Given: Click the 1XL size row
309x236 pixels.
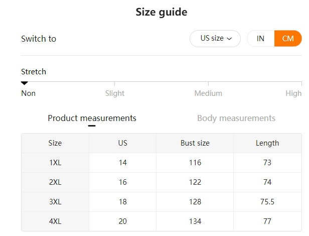Looking at the screenshot, I should point(55,163).
